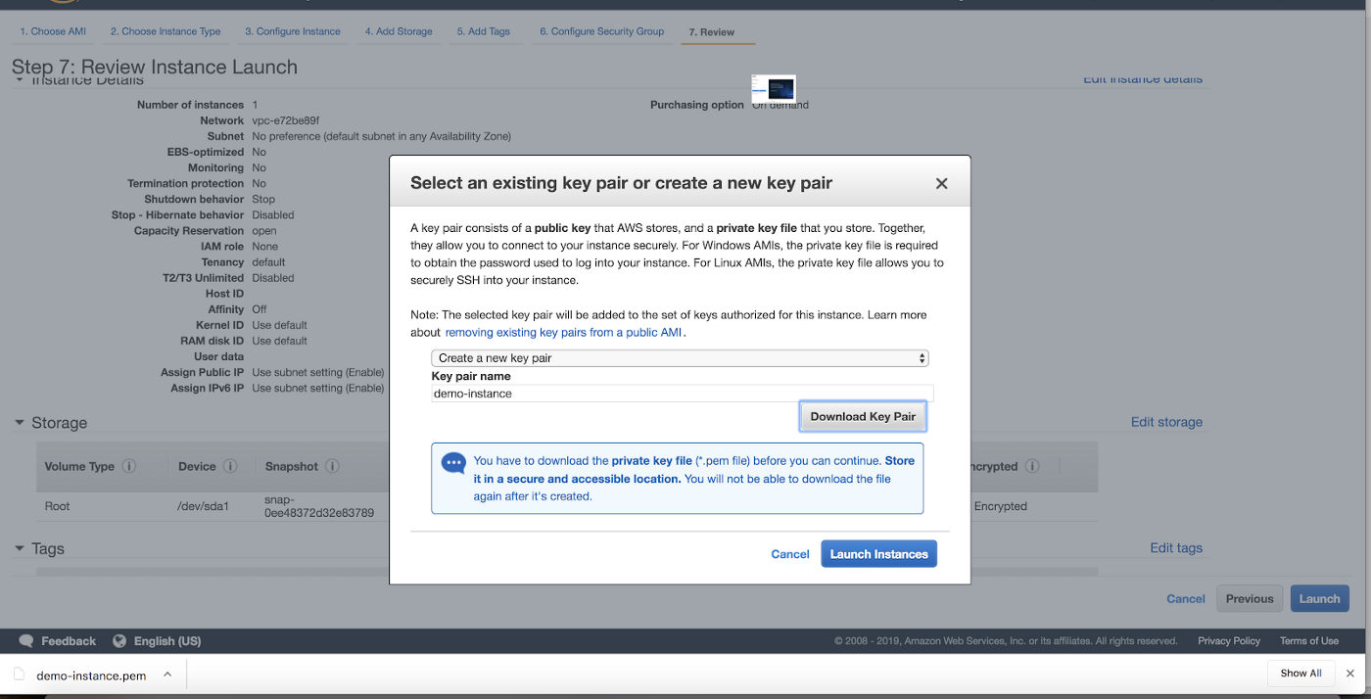This screenshot has width=1371, height=699.
Task: Open the downloaded demo-instance.pem file
Action: (91, 676)
